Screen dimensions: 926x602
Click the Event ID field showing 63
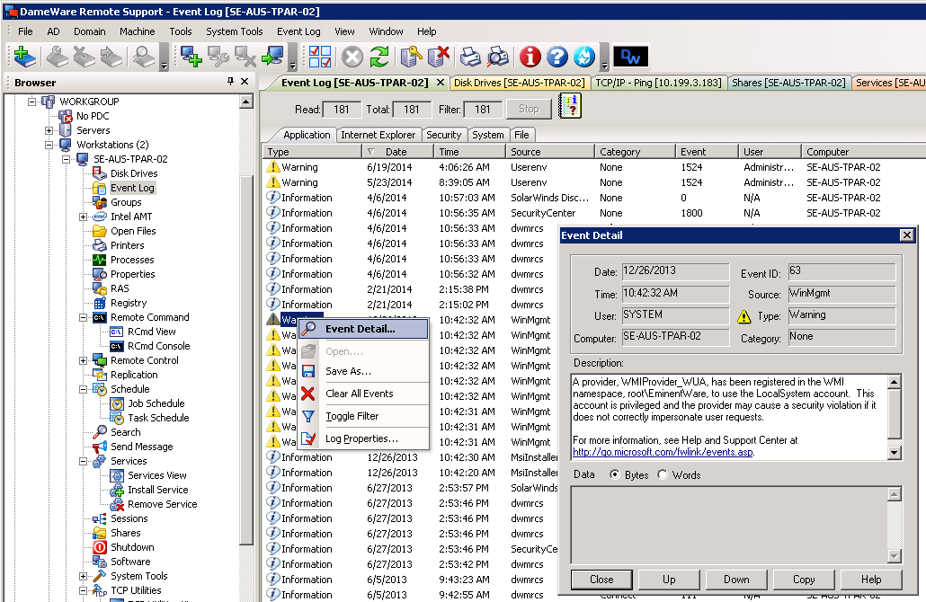(841, 271)
